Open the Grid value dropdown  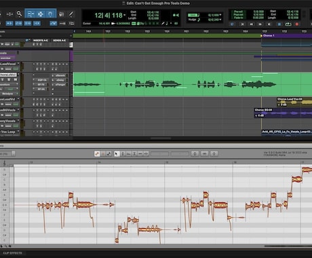coord(220,15)
